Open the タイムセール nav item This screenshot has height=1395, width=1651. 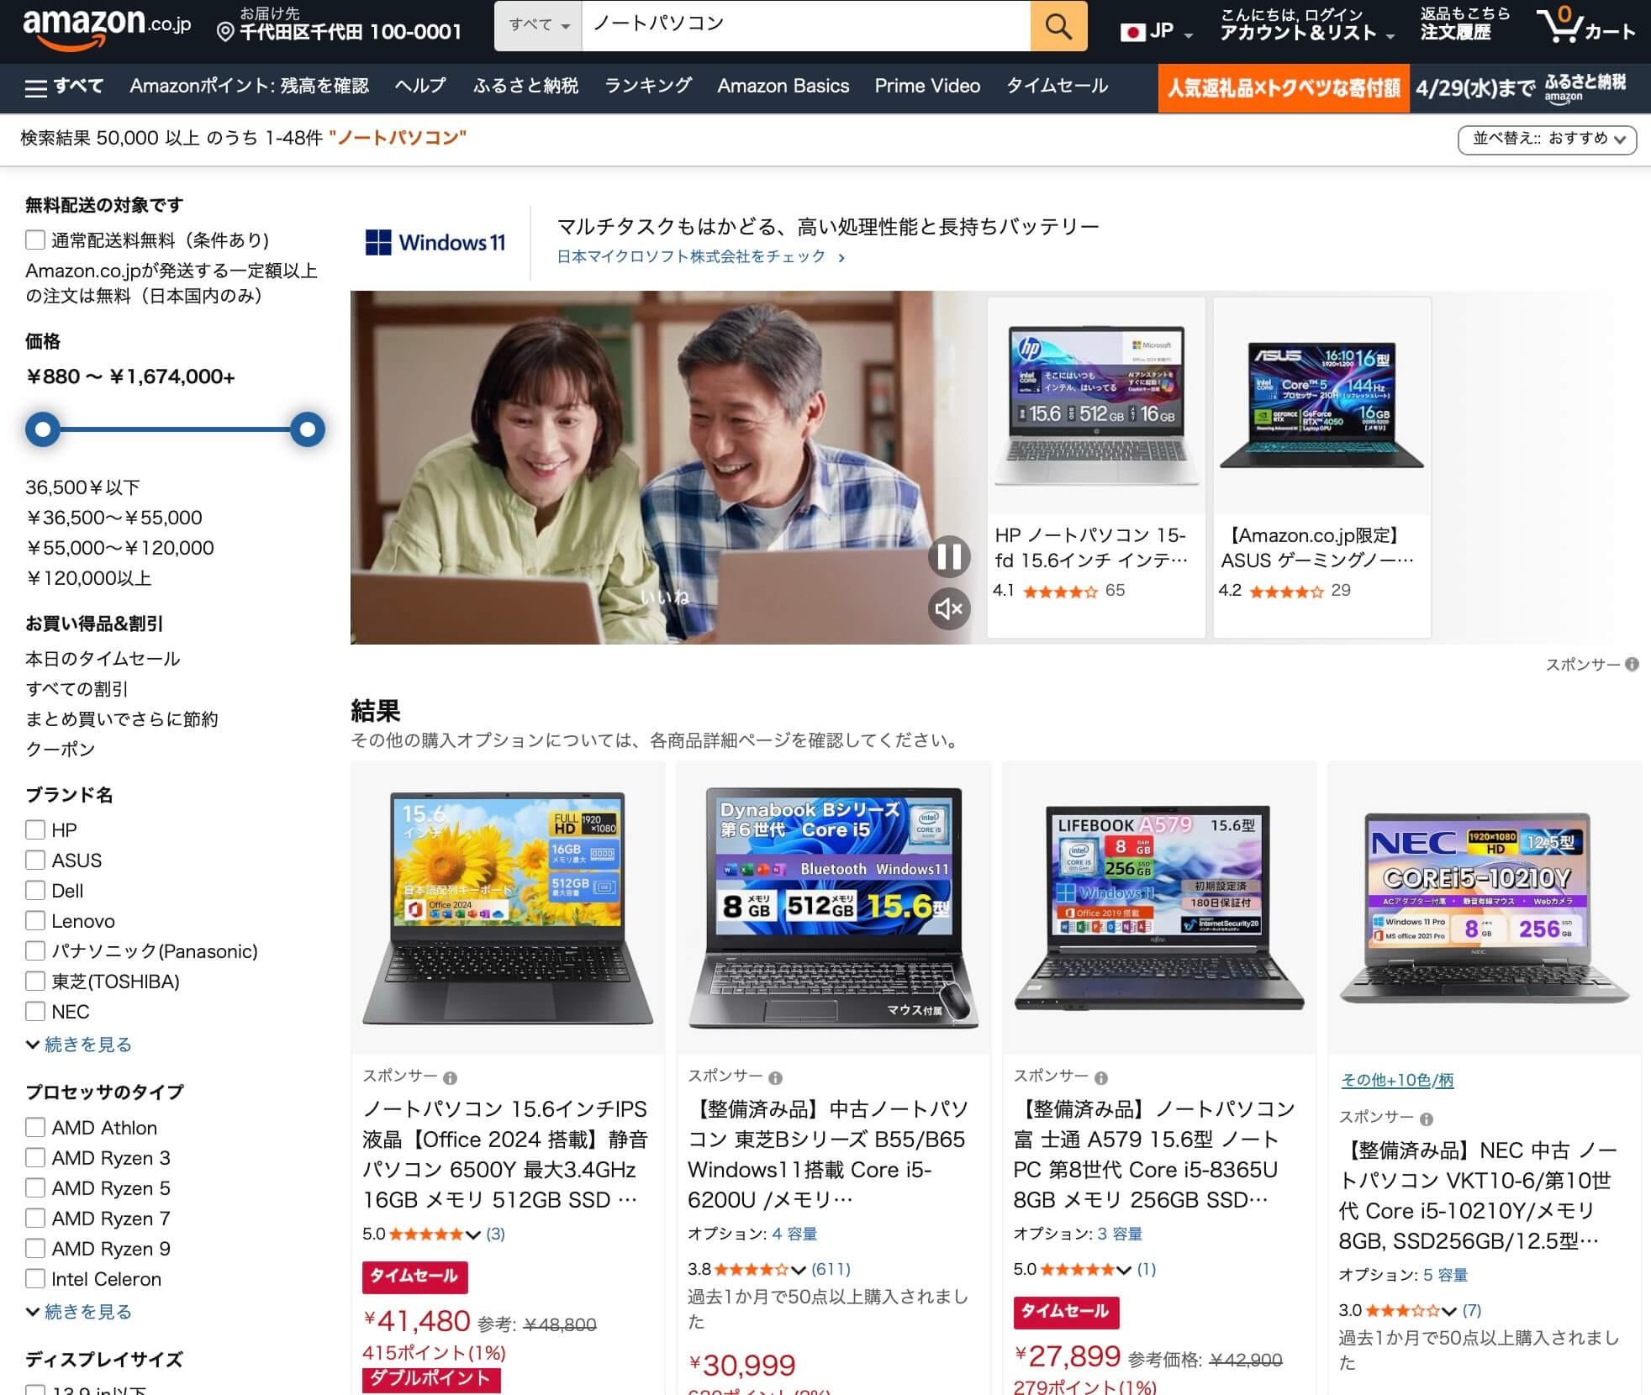click(x=1058, y=87)
